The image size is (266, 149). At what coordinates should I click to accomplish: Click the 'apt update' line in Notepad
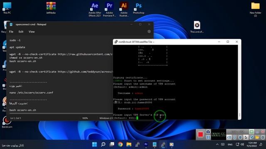17,47
